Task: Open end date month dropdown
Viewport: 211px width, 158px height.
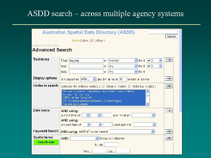Action: point(97,125)
